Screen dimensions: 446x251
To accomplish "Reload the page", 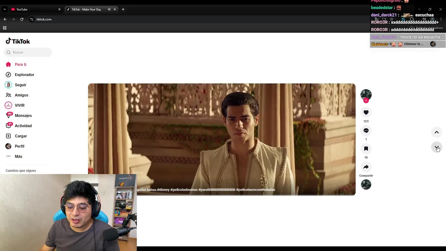I will (22, 19).
